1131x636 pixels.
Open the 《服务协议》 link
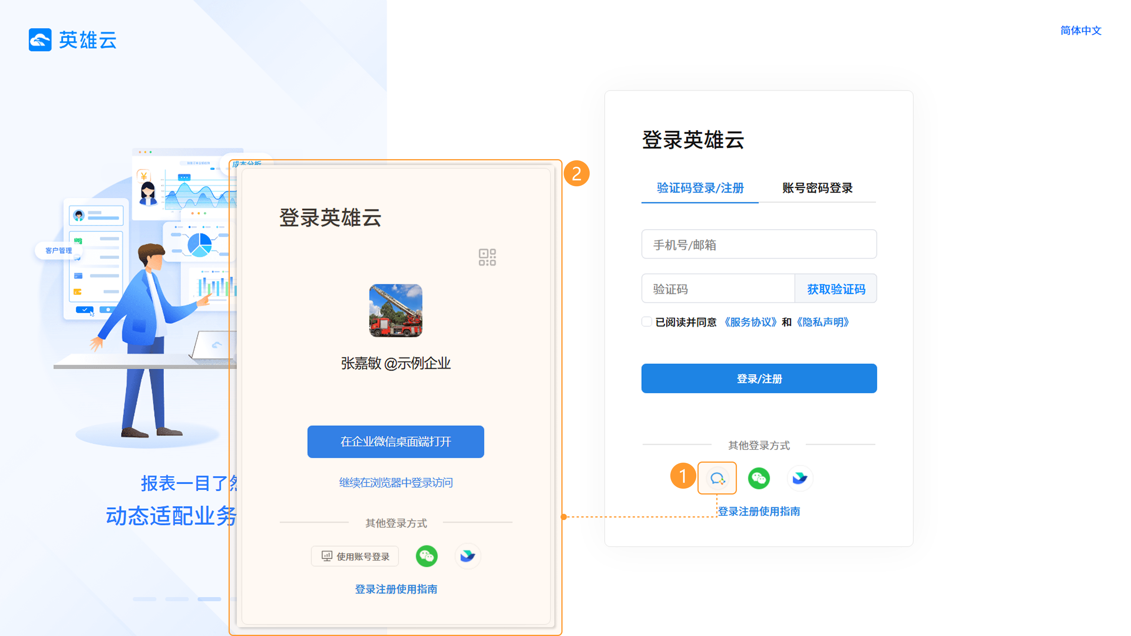(x=750, y=322)
